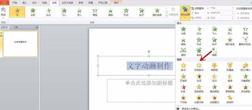Select 出现 in the 进入 dropdown section
The image size is (252, 110).
(x=183, y=30)
